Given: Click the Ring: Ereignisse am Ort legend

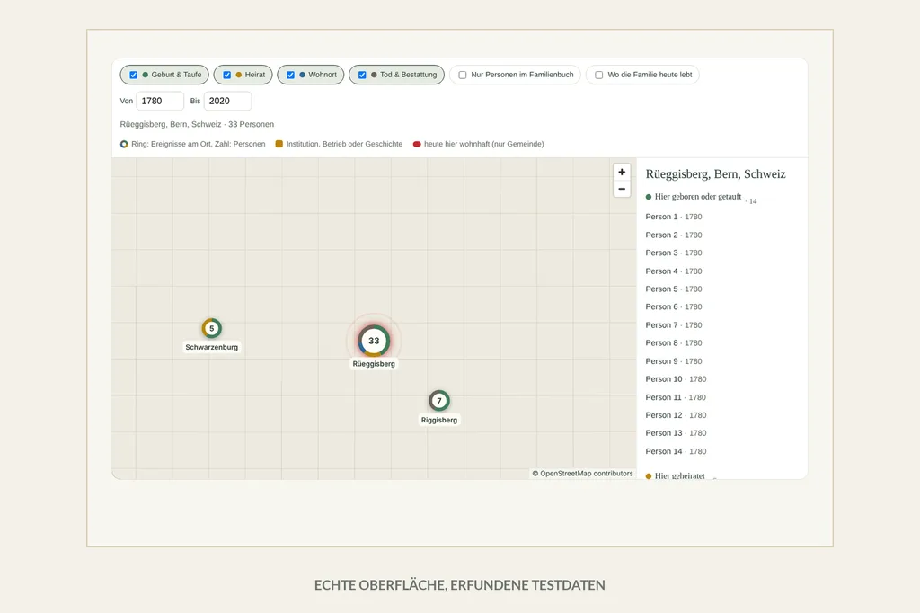Looking at the screenshot, I should (192, 144).
